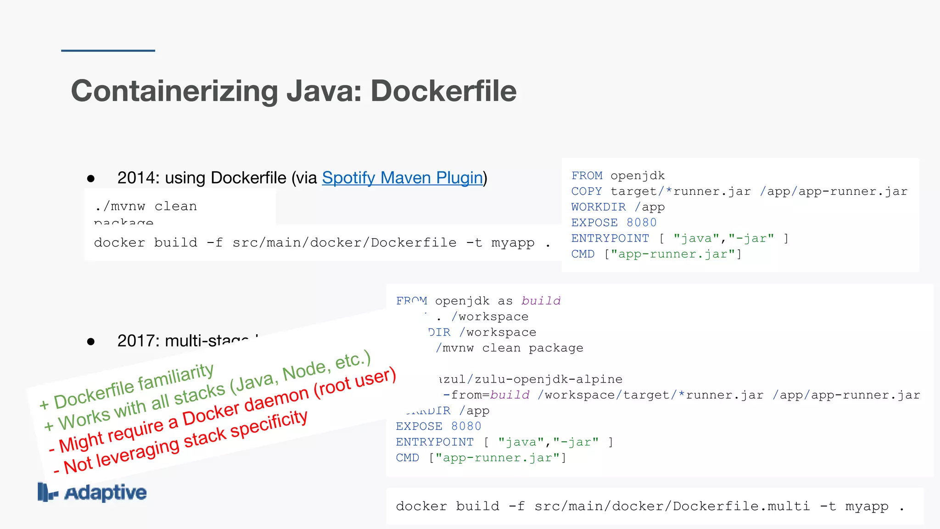Click the Adaptive logo
This screenshot has width=940, height=529.
click(x=92, y=492)
